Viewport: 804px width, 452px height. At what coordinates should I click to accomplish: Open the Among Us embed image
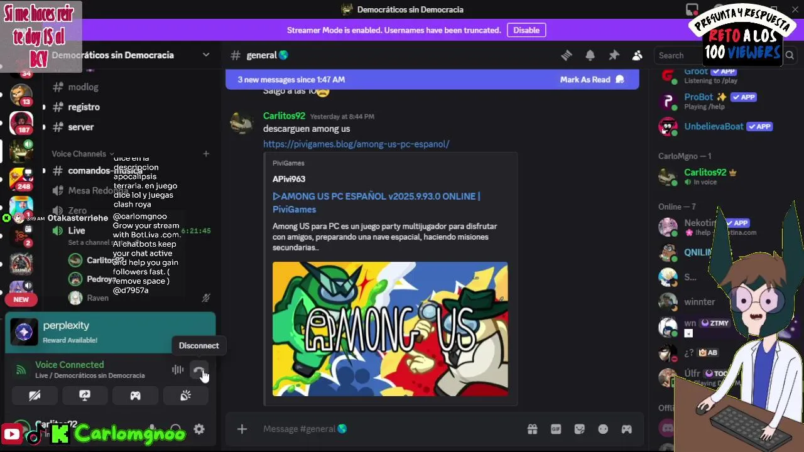[x=390, y=329]
